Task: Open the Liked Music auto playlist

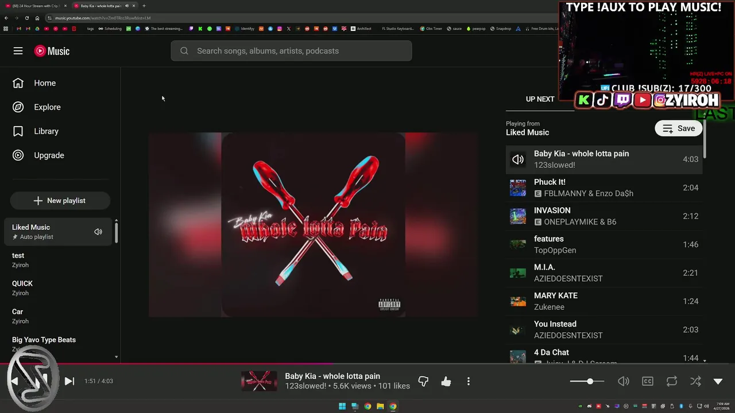Action: pyautogui.click(x=57, y=232)
